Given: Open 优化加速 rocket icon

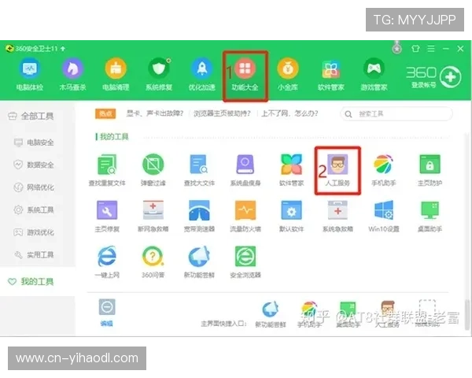Looking at the screenshot, I should pyautogui.click(x=201, y=74).
